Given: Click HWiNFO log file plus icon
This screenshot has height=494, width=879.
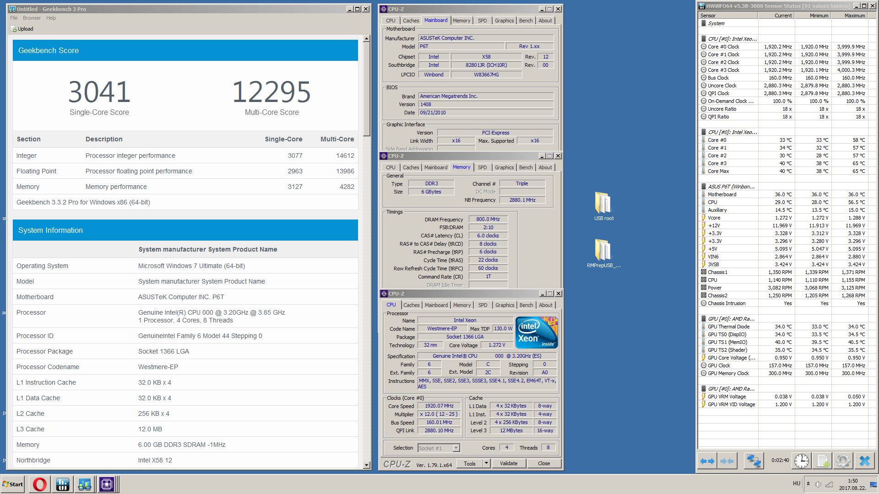Looking at the screenshot, I should (824, 461).
